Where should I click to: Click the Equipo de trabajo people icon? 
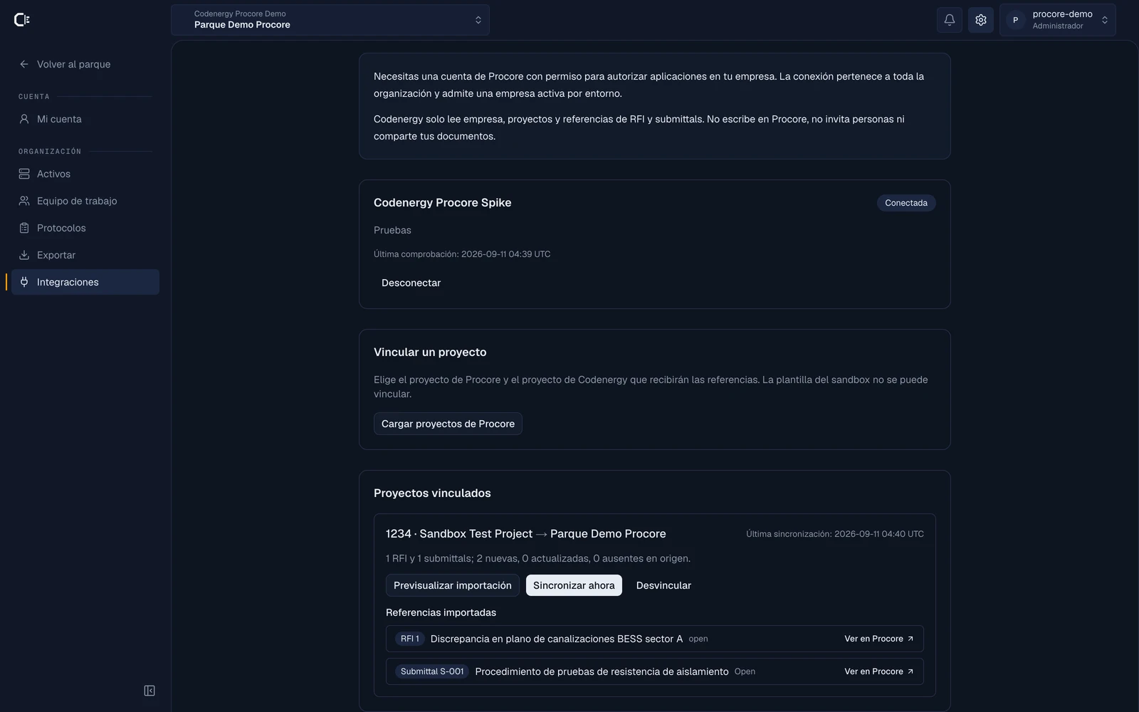24,201
